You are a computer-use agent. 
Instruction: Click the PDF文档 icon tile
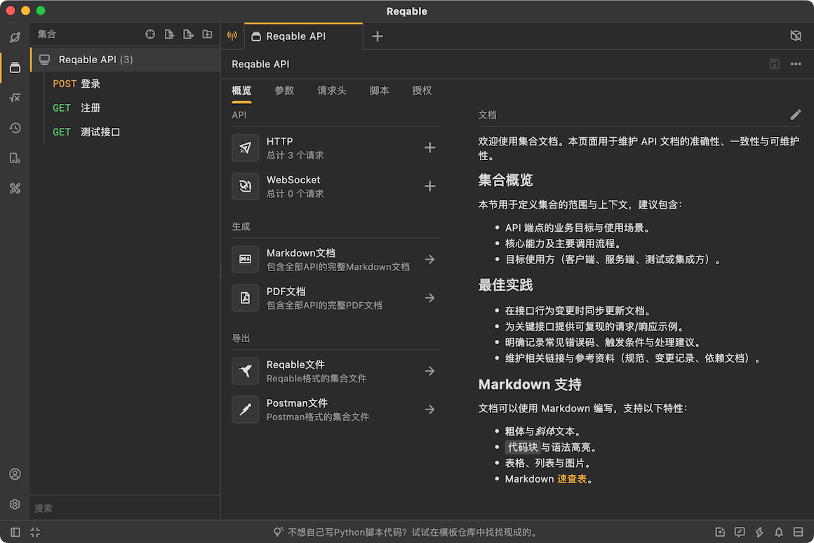[x=245, y=298]
